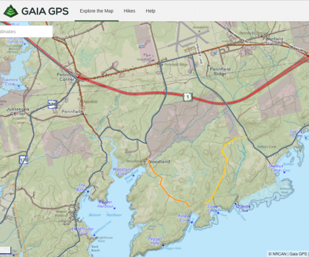The width and height of the screenshot is (309, 257).
Task: Click the blue dot marker at Beaver Harbour
Action: [x=115, y=208]
